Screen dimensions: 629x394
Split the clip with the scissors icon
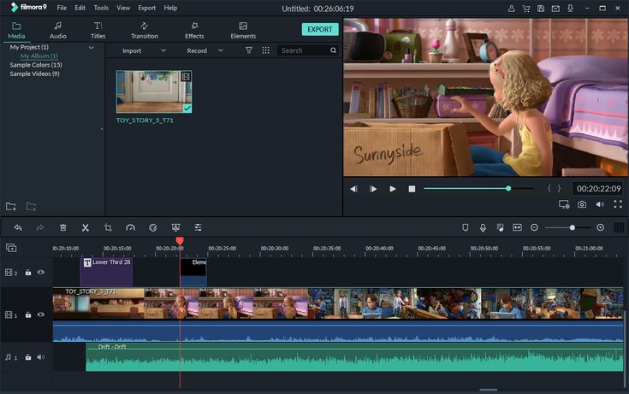pyautogui.click(x=86, y=227)
